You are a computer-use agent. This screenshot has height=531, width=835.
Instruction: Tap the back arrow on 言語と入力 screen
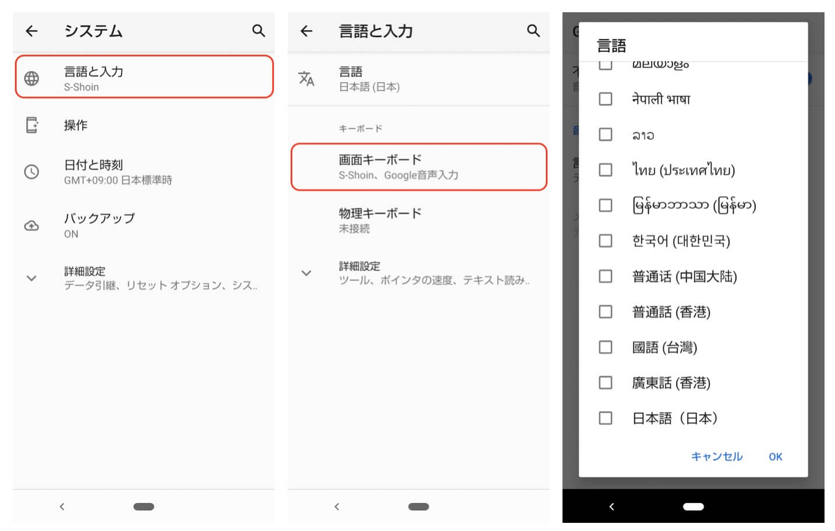click(x=307, y=31)
